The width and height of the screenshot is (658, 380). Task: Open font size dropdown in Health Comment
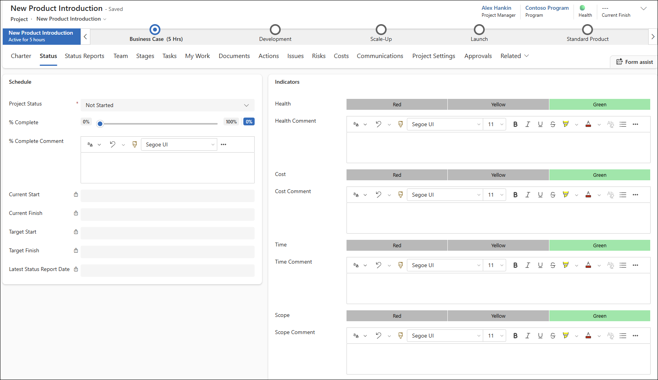click(495, 124)
